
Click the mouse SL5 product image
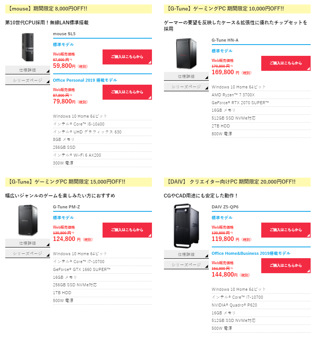click(28, 47)
